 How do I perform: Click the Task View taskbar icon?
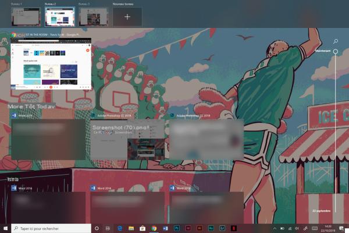pos(108,228)
